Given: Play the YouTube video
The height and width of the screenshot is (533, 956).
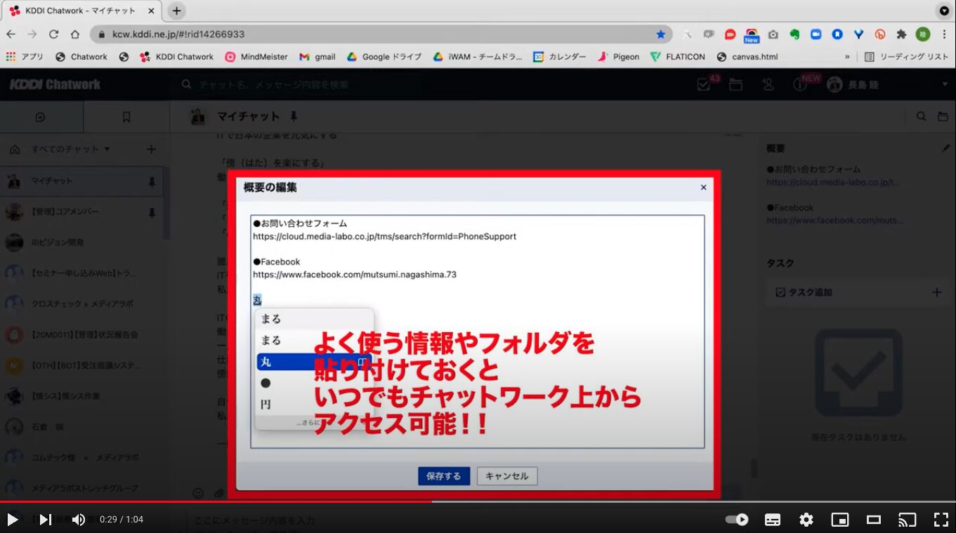Looking at the screenshot, I should [13, 520].
